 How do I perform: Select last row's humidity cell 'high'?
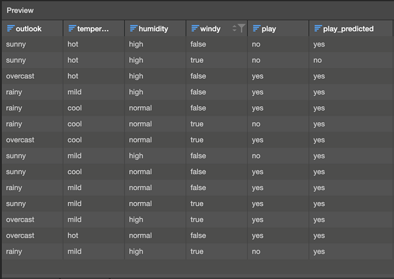click(136, 252)
